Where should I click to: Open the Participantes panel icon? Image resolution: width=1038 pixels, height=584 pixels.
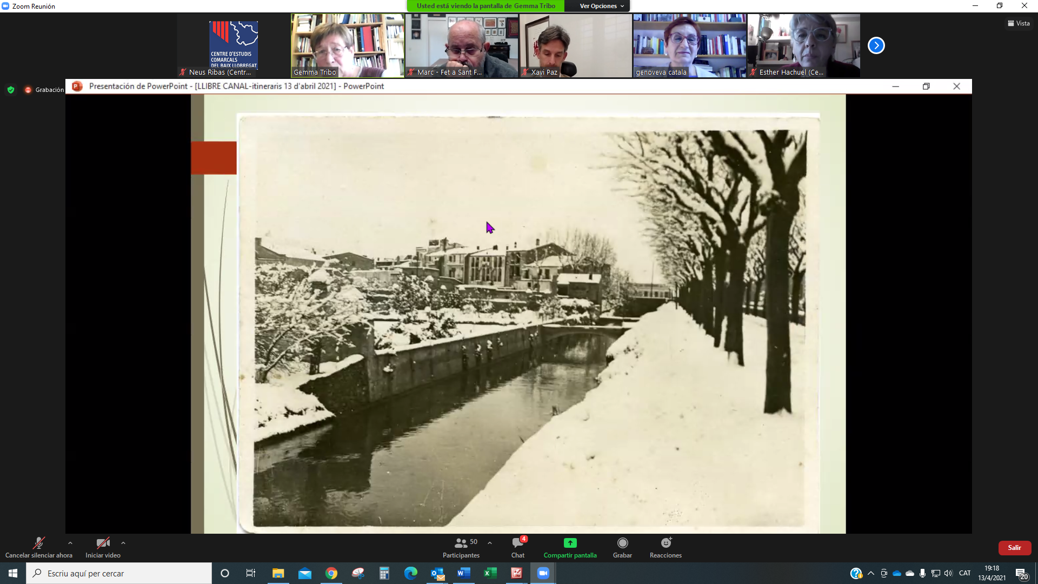[461, 543]
